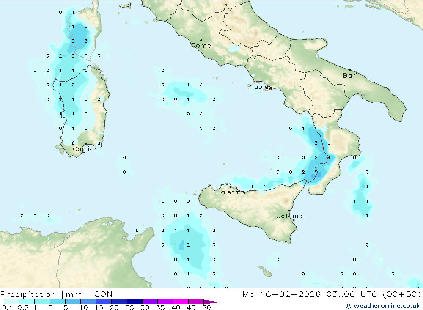Pick the 15 mm legend color swatch

[x=104, y=302]
